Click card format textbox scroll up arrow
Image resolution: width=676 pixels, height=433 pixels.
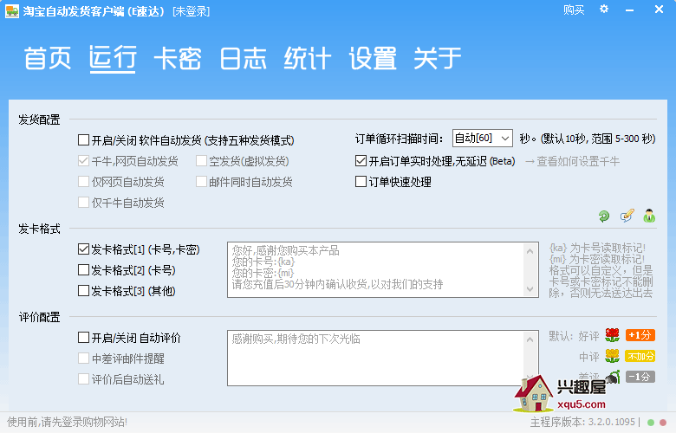[x=530, y=251]
